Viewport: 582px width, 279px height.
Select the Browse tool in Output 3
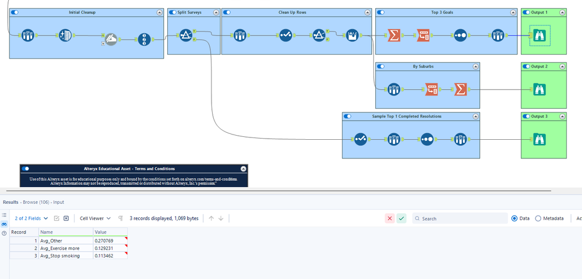pos(539,140)
